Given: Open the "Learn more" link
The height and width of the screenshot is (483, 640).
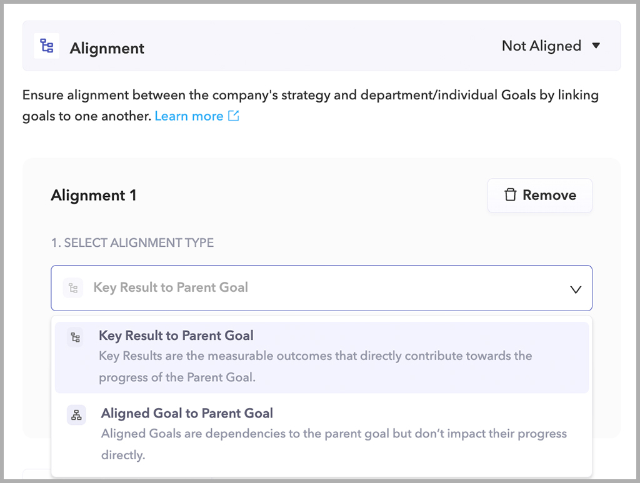Looking at the screenshot, I should coord(189,116).
